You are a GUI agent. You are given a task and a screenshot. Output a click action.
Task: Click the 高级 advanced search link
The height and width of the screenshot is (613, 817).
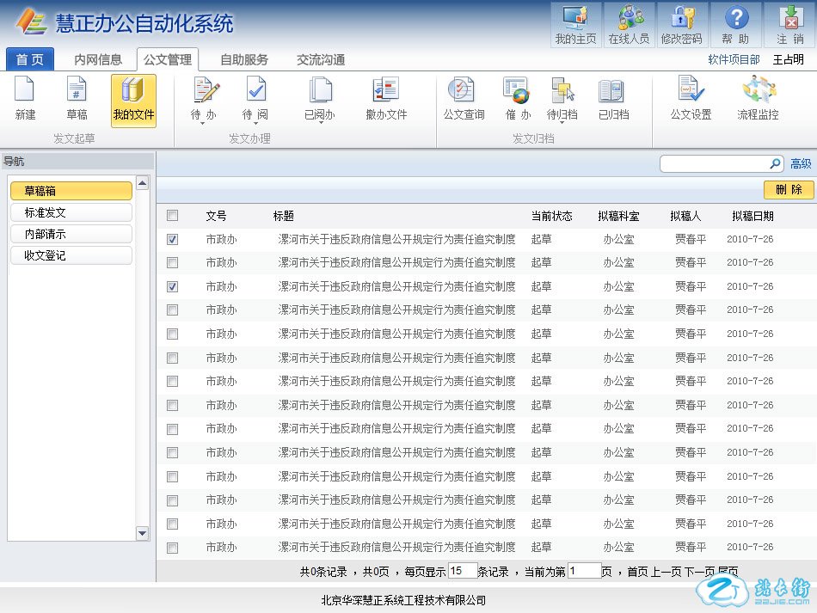tap(801, 163)
